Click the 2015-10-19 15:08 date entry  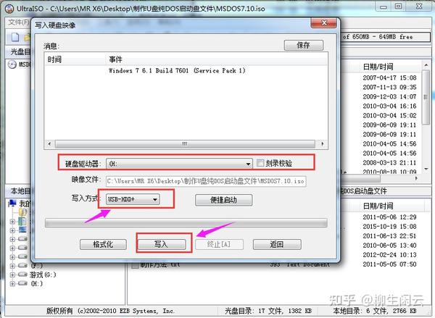(x=389, y=227)
